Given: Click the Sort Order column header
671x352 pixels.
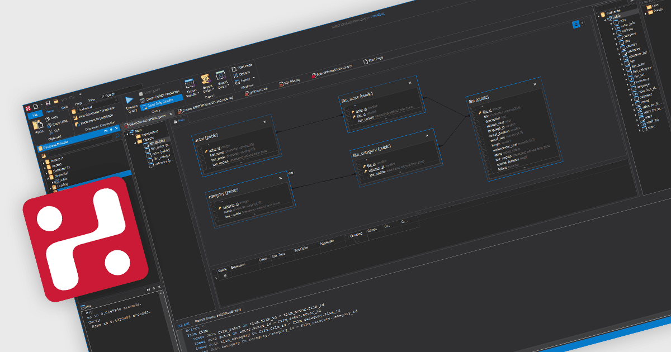Looking at the screenshot, I should click(301, 249).
